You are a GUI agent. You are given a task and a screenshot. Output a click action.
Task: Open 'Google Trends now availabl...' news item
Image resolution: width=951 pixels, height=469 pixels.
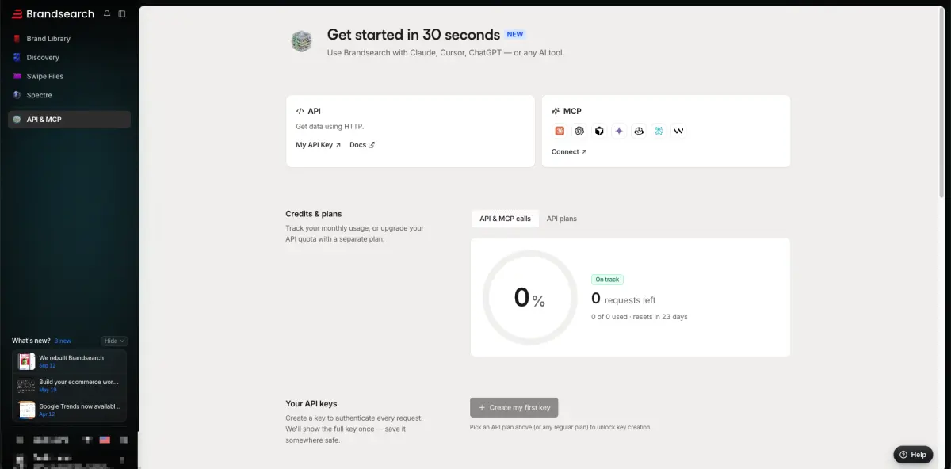tap(70, 410)
